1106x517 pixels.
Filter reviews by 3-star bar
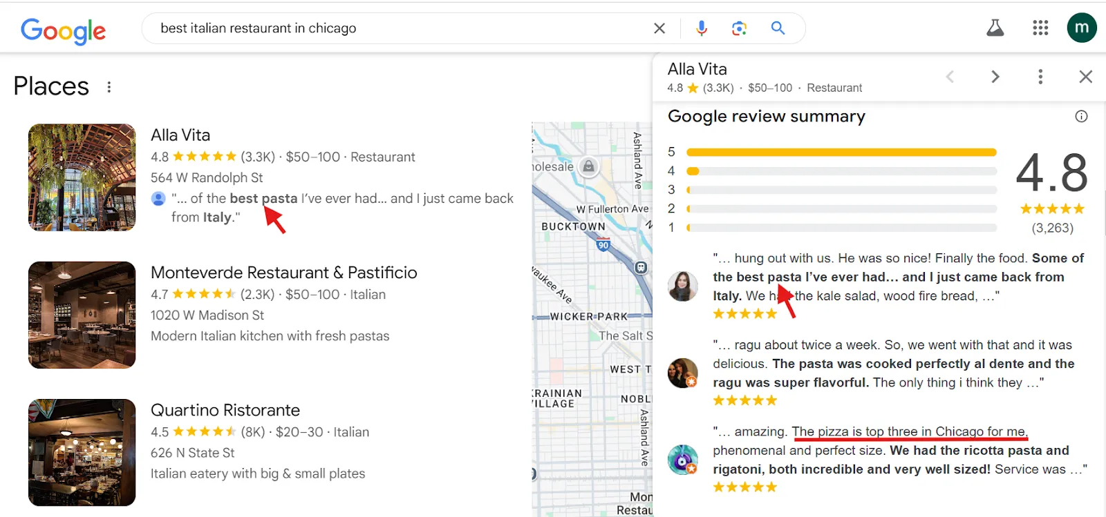point(841,190)
